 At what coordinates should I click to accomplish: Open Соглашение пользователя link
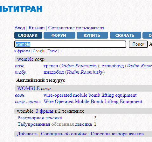tap(76, 28)
